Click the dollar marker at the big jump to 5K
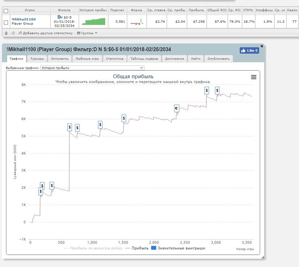 [70, 127]
